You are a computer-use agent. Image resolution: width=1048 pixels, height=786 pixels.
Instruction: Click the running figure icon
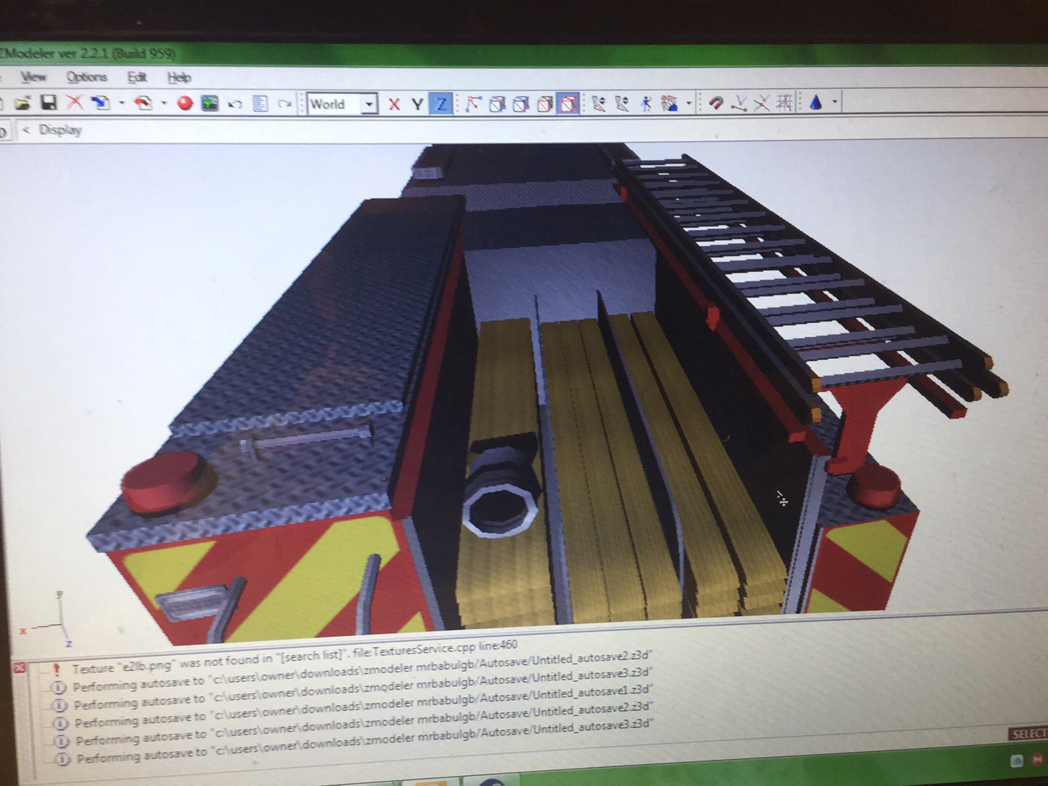point(646,104)
